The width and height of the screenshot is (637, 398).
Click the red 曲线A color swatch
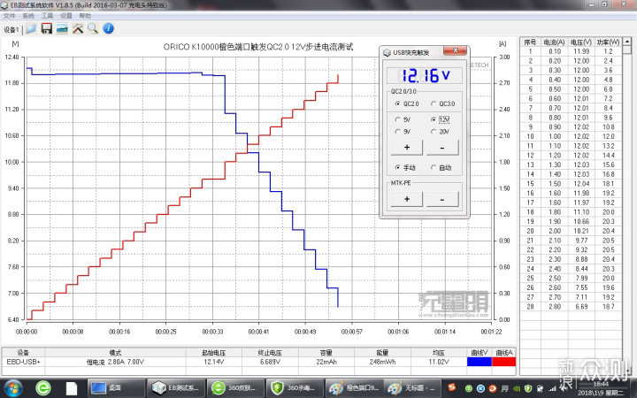503,361
